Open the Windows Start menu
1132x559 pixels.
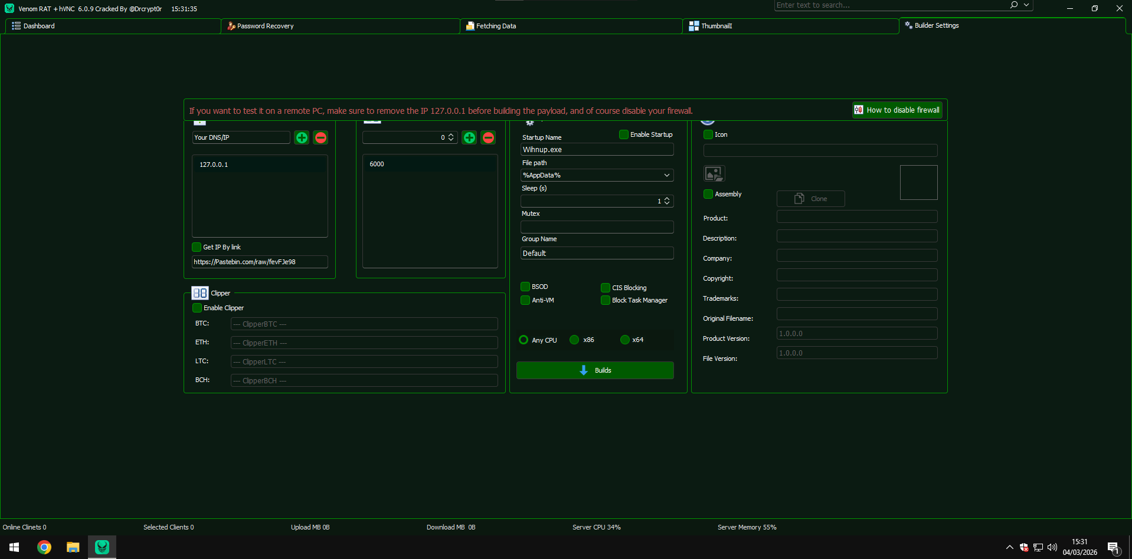(x=14, y=547)
